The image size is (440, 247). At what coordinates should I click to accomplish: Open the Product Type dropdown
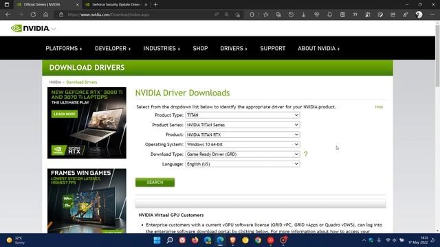coord(243,115)
